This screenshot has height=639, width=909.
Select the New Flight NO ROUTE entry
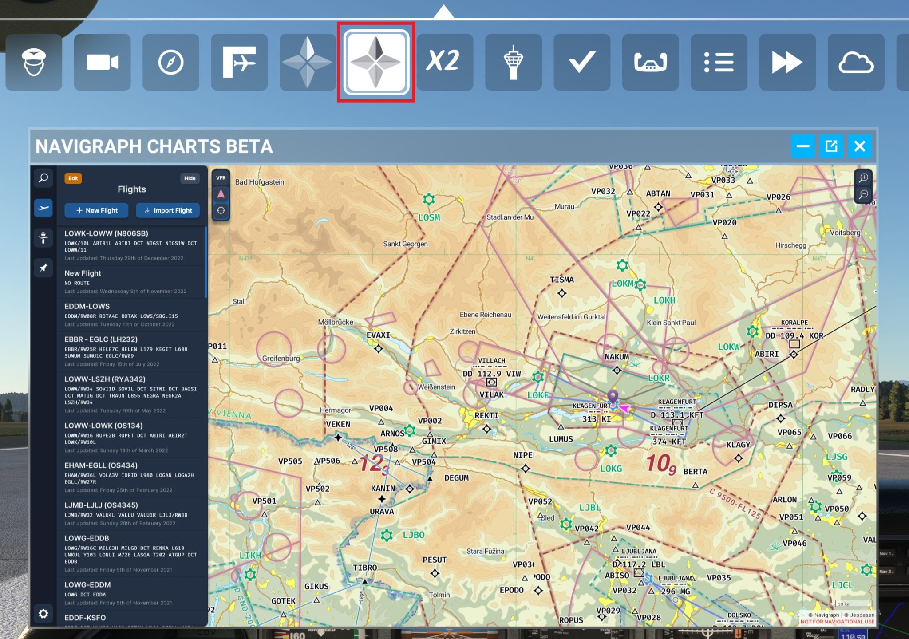point(131,282)
